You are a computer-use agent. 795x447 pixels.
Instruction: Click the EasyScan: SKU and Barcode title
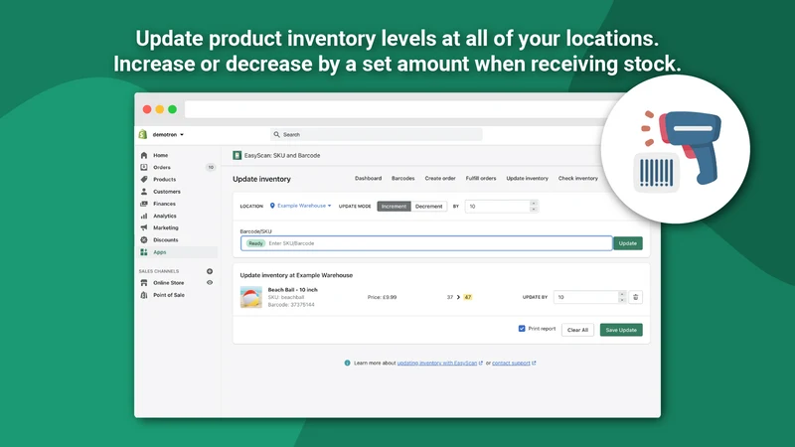tap(282, 156)
